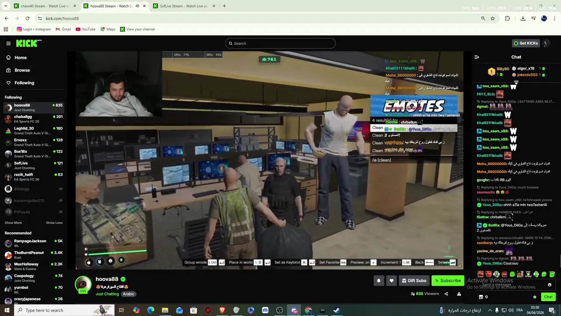Open SofLive channel in sidebar

coord(33,165)
